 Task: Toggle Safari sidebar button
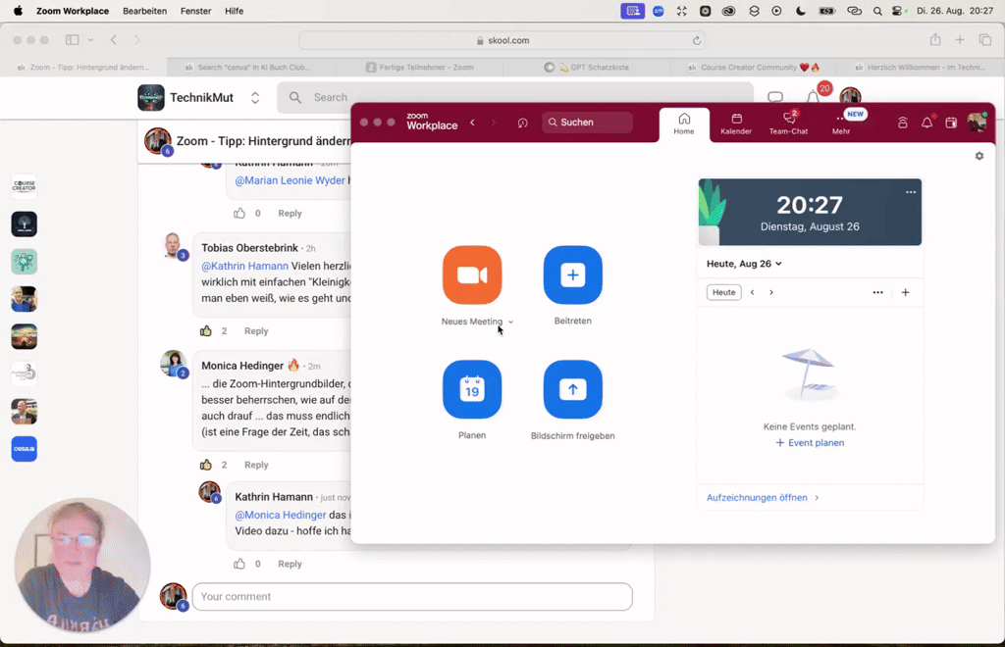72,39
